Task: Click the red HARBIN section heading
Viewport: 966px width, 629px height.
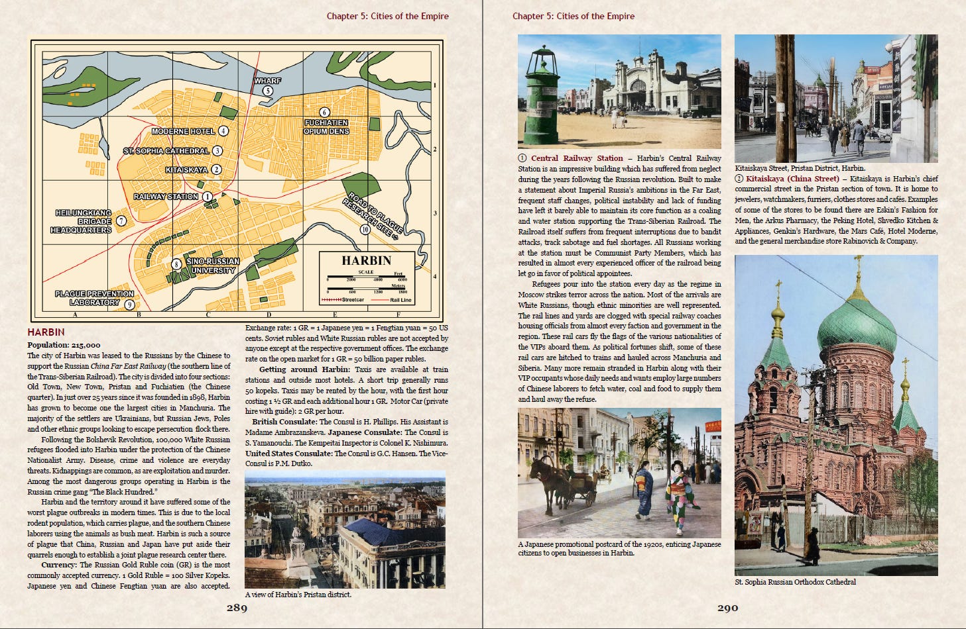Action: pyautogui.click(x=46, y=332)
